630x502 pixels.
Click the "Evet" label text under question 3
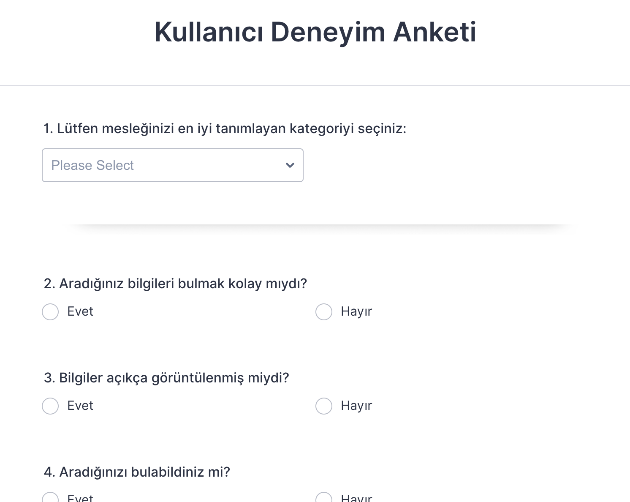coord(80,406)
